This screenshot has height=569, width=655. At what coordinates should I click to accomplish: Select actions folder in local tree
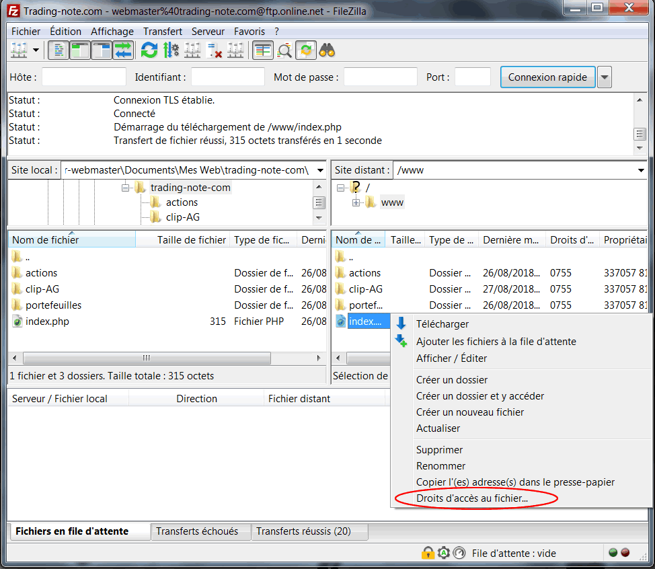(x=182, y=202)
